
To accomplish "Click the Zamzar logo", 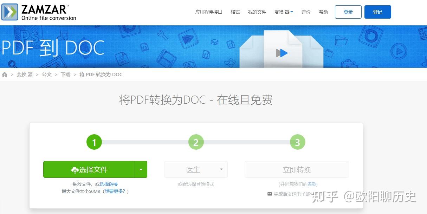I will pyautogui.click(x=39, y=12).
